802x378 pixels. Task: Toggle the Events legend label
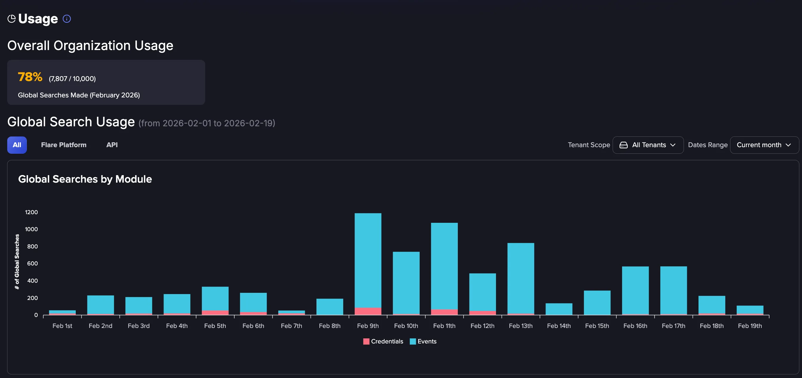(x=427, y=341)
